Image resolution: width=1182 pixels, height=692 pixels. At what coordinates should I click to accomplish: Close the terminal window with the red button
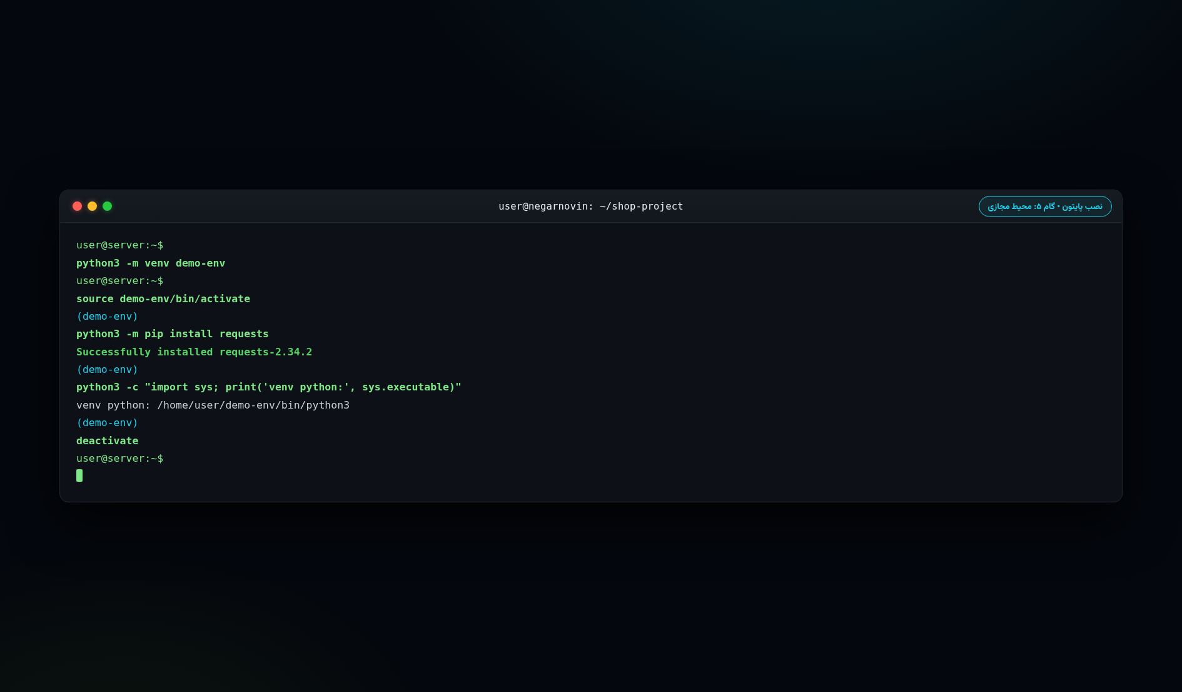pyautogui.click(x=77, y=206)
